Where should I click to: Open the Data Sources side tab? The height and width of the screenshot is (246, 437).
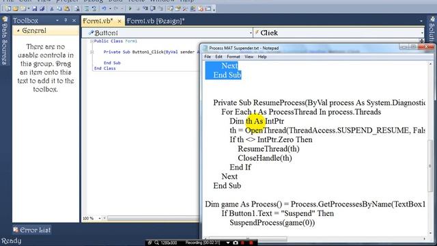coord(5,41)
